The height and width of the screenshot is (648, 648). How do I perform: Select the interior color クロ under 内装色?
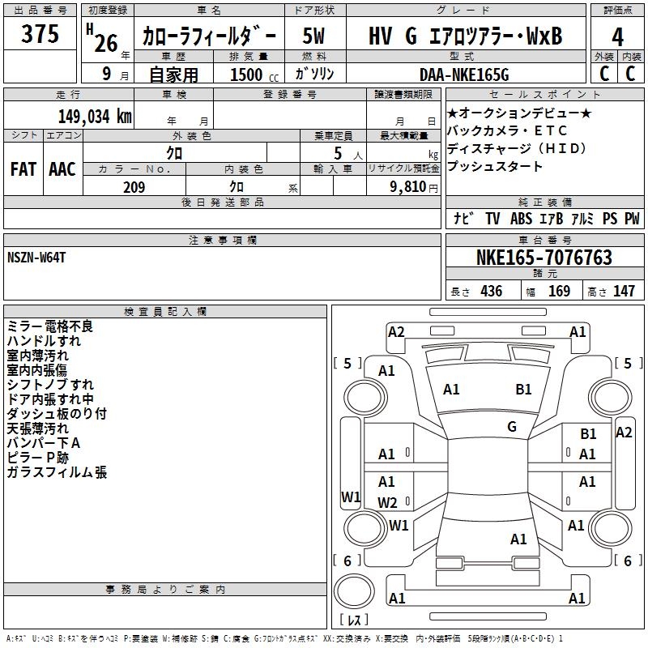(237, 187)
